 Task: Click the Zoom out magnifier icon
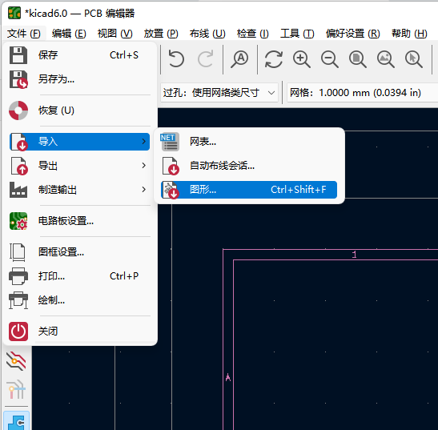coord(330,59)
